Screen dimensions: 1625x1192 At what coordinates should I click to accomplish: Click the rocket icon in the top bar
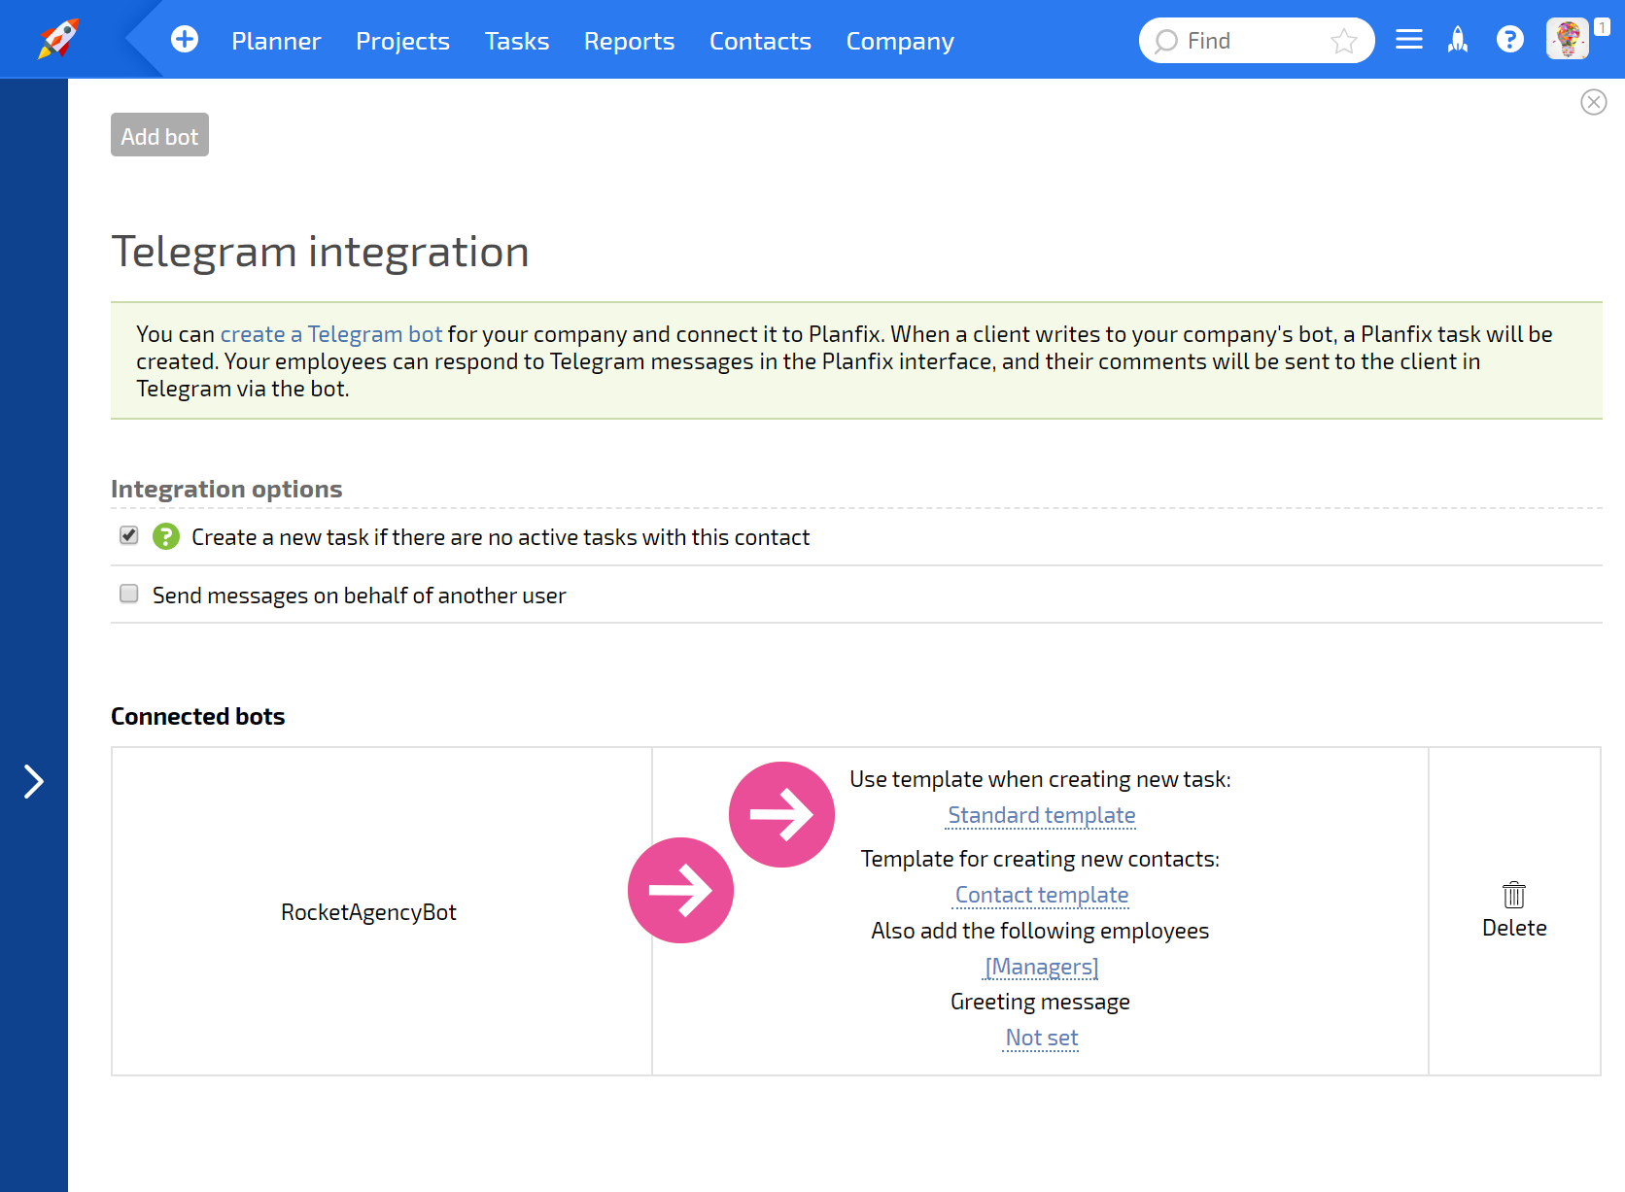tap(1458, 39)
